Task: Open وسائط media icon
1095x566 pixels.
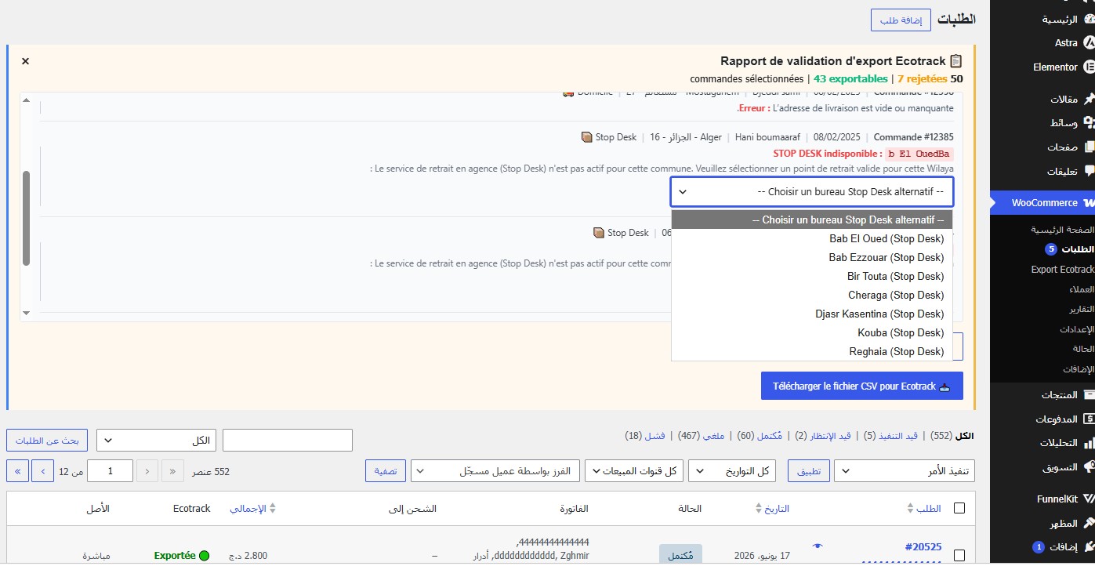Action: (x=1089, y=123)
